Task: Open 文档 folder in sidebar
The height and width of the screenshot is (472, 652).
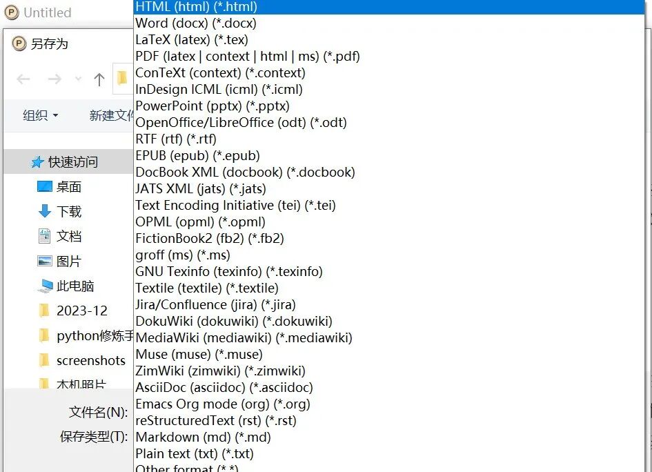Action: pos(69,236)
